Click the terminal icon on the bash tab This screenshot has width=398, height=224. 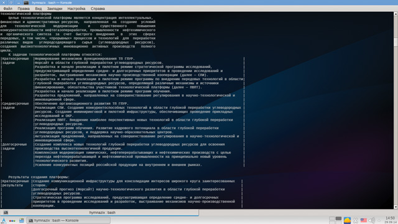point(6,213)
